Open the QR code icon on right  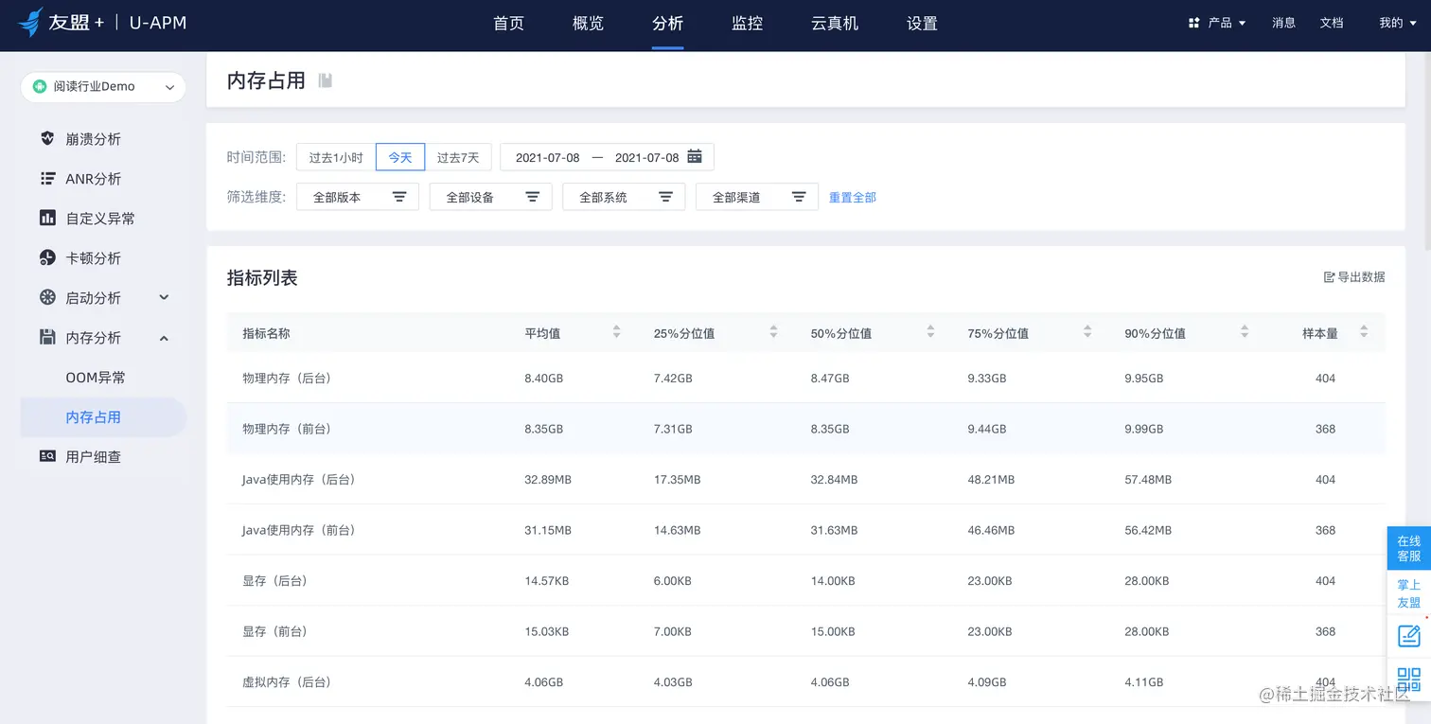(1409, 678)
